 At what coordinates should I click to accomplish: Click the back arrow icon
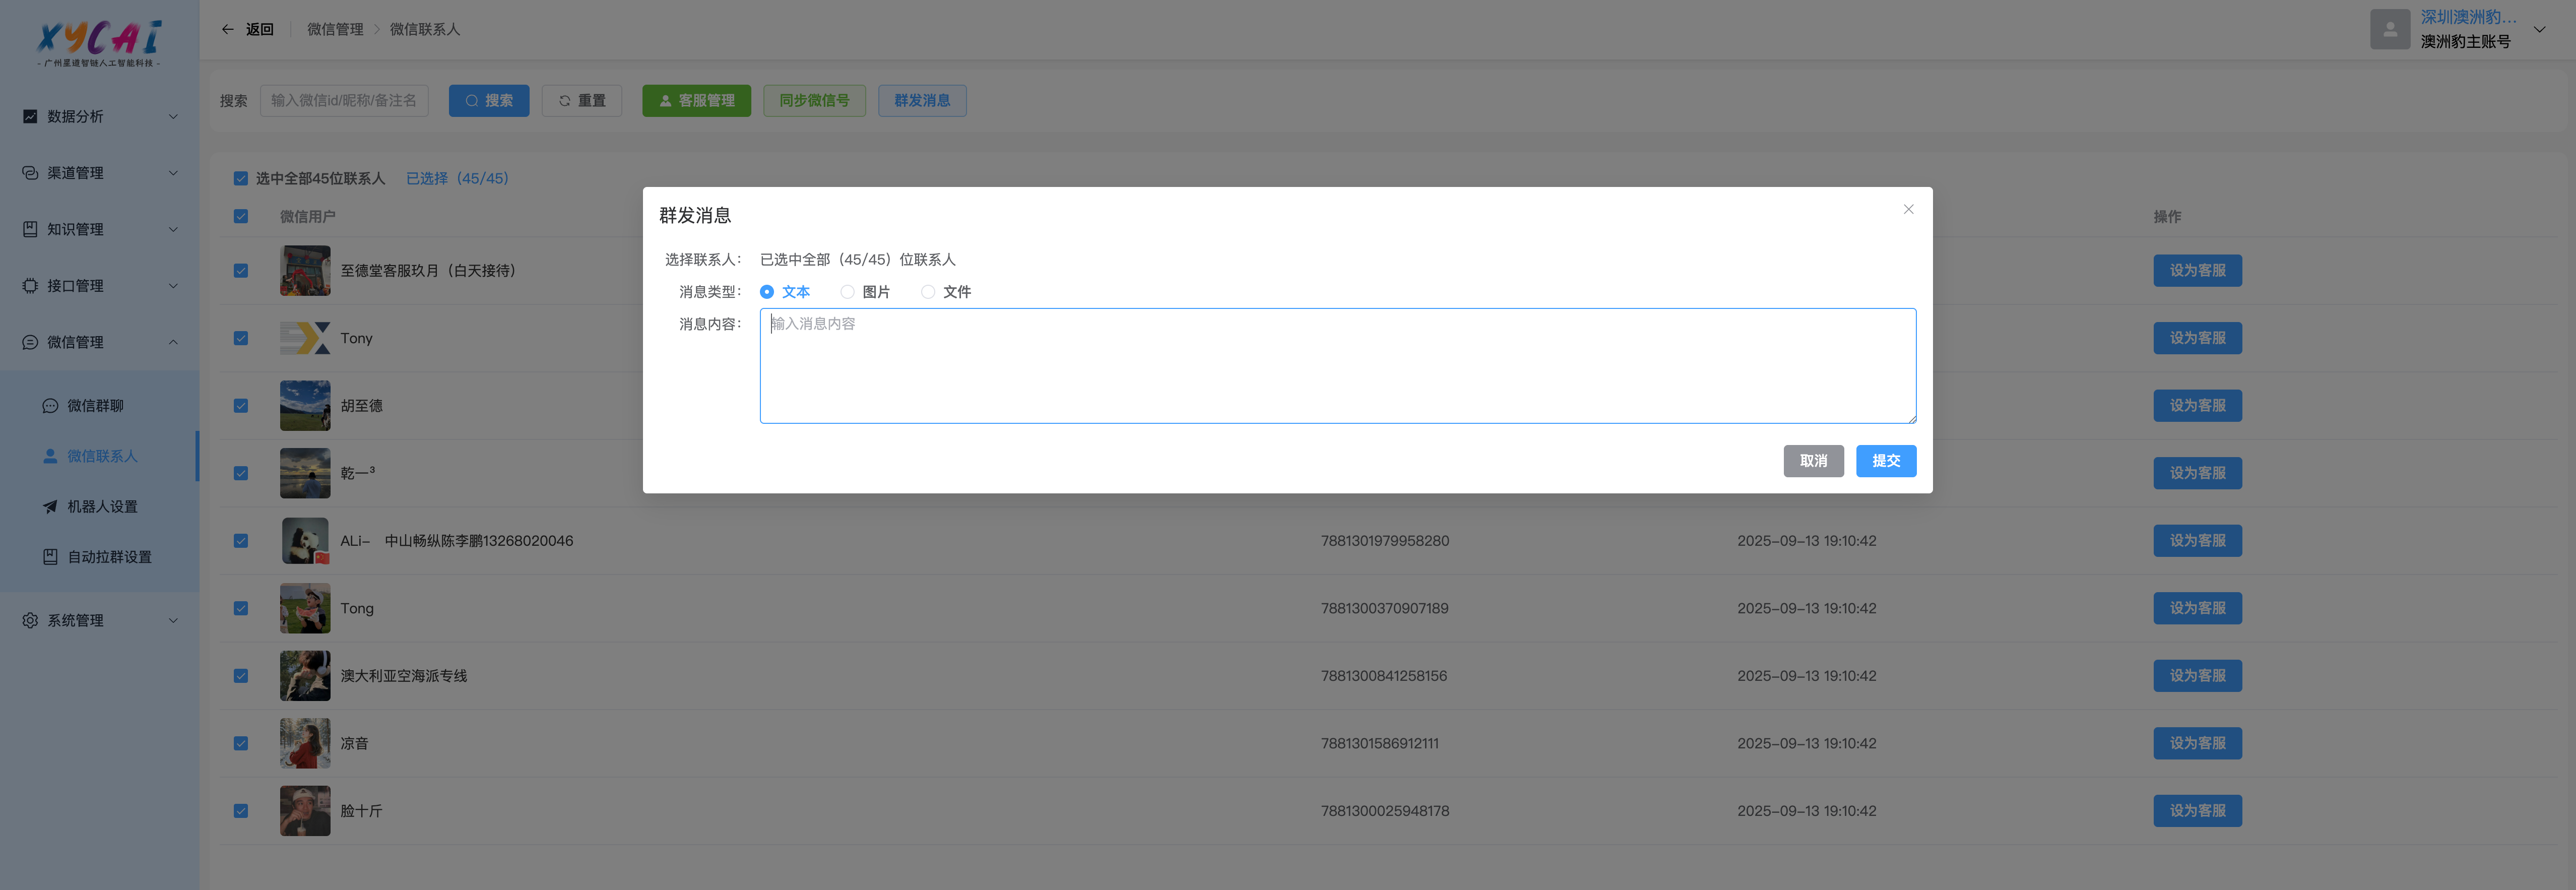228,29
